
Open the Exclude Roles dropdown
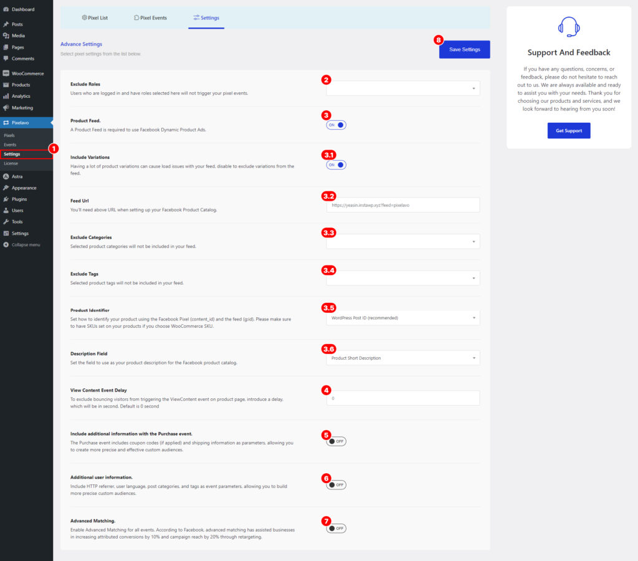point(402,88)
